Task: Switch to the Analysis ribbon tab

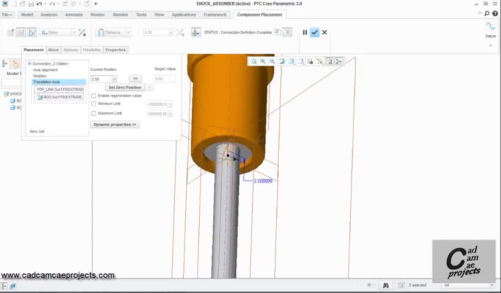Action: (x=49, y=15)
